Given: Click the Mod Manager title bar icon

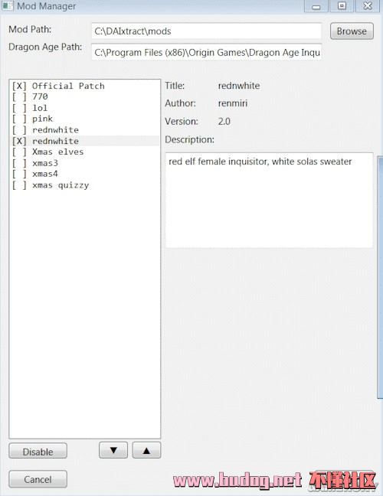Looking at the screenshot, I should pyautogui.click(x=8, y=5).
